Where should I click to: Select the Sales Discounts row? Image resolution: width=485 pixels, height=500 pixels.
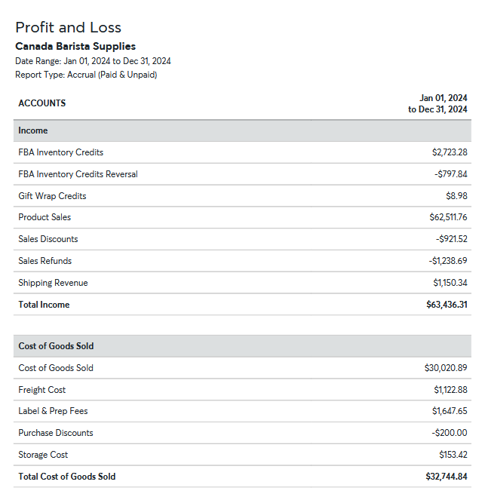coord(48,239)
